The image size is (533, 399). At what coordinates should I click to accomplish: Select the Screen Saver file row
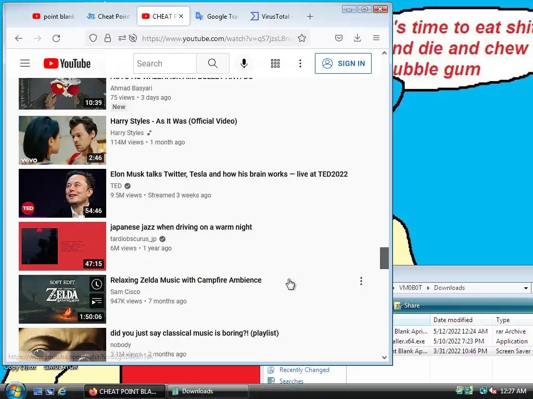pos(463,351)
